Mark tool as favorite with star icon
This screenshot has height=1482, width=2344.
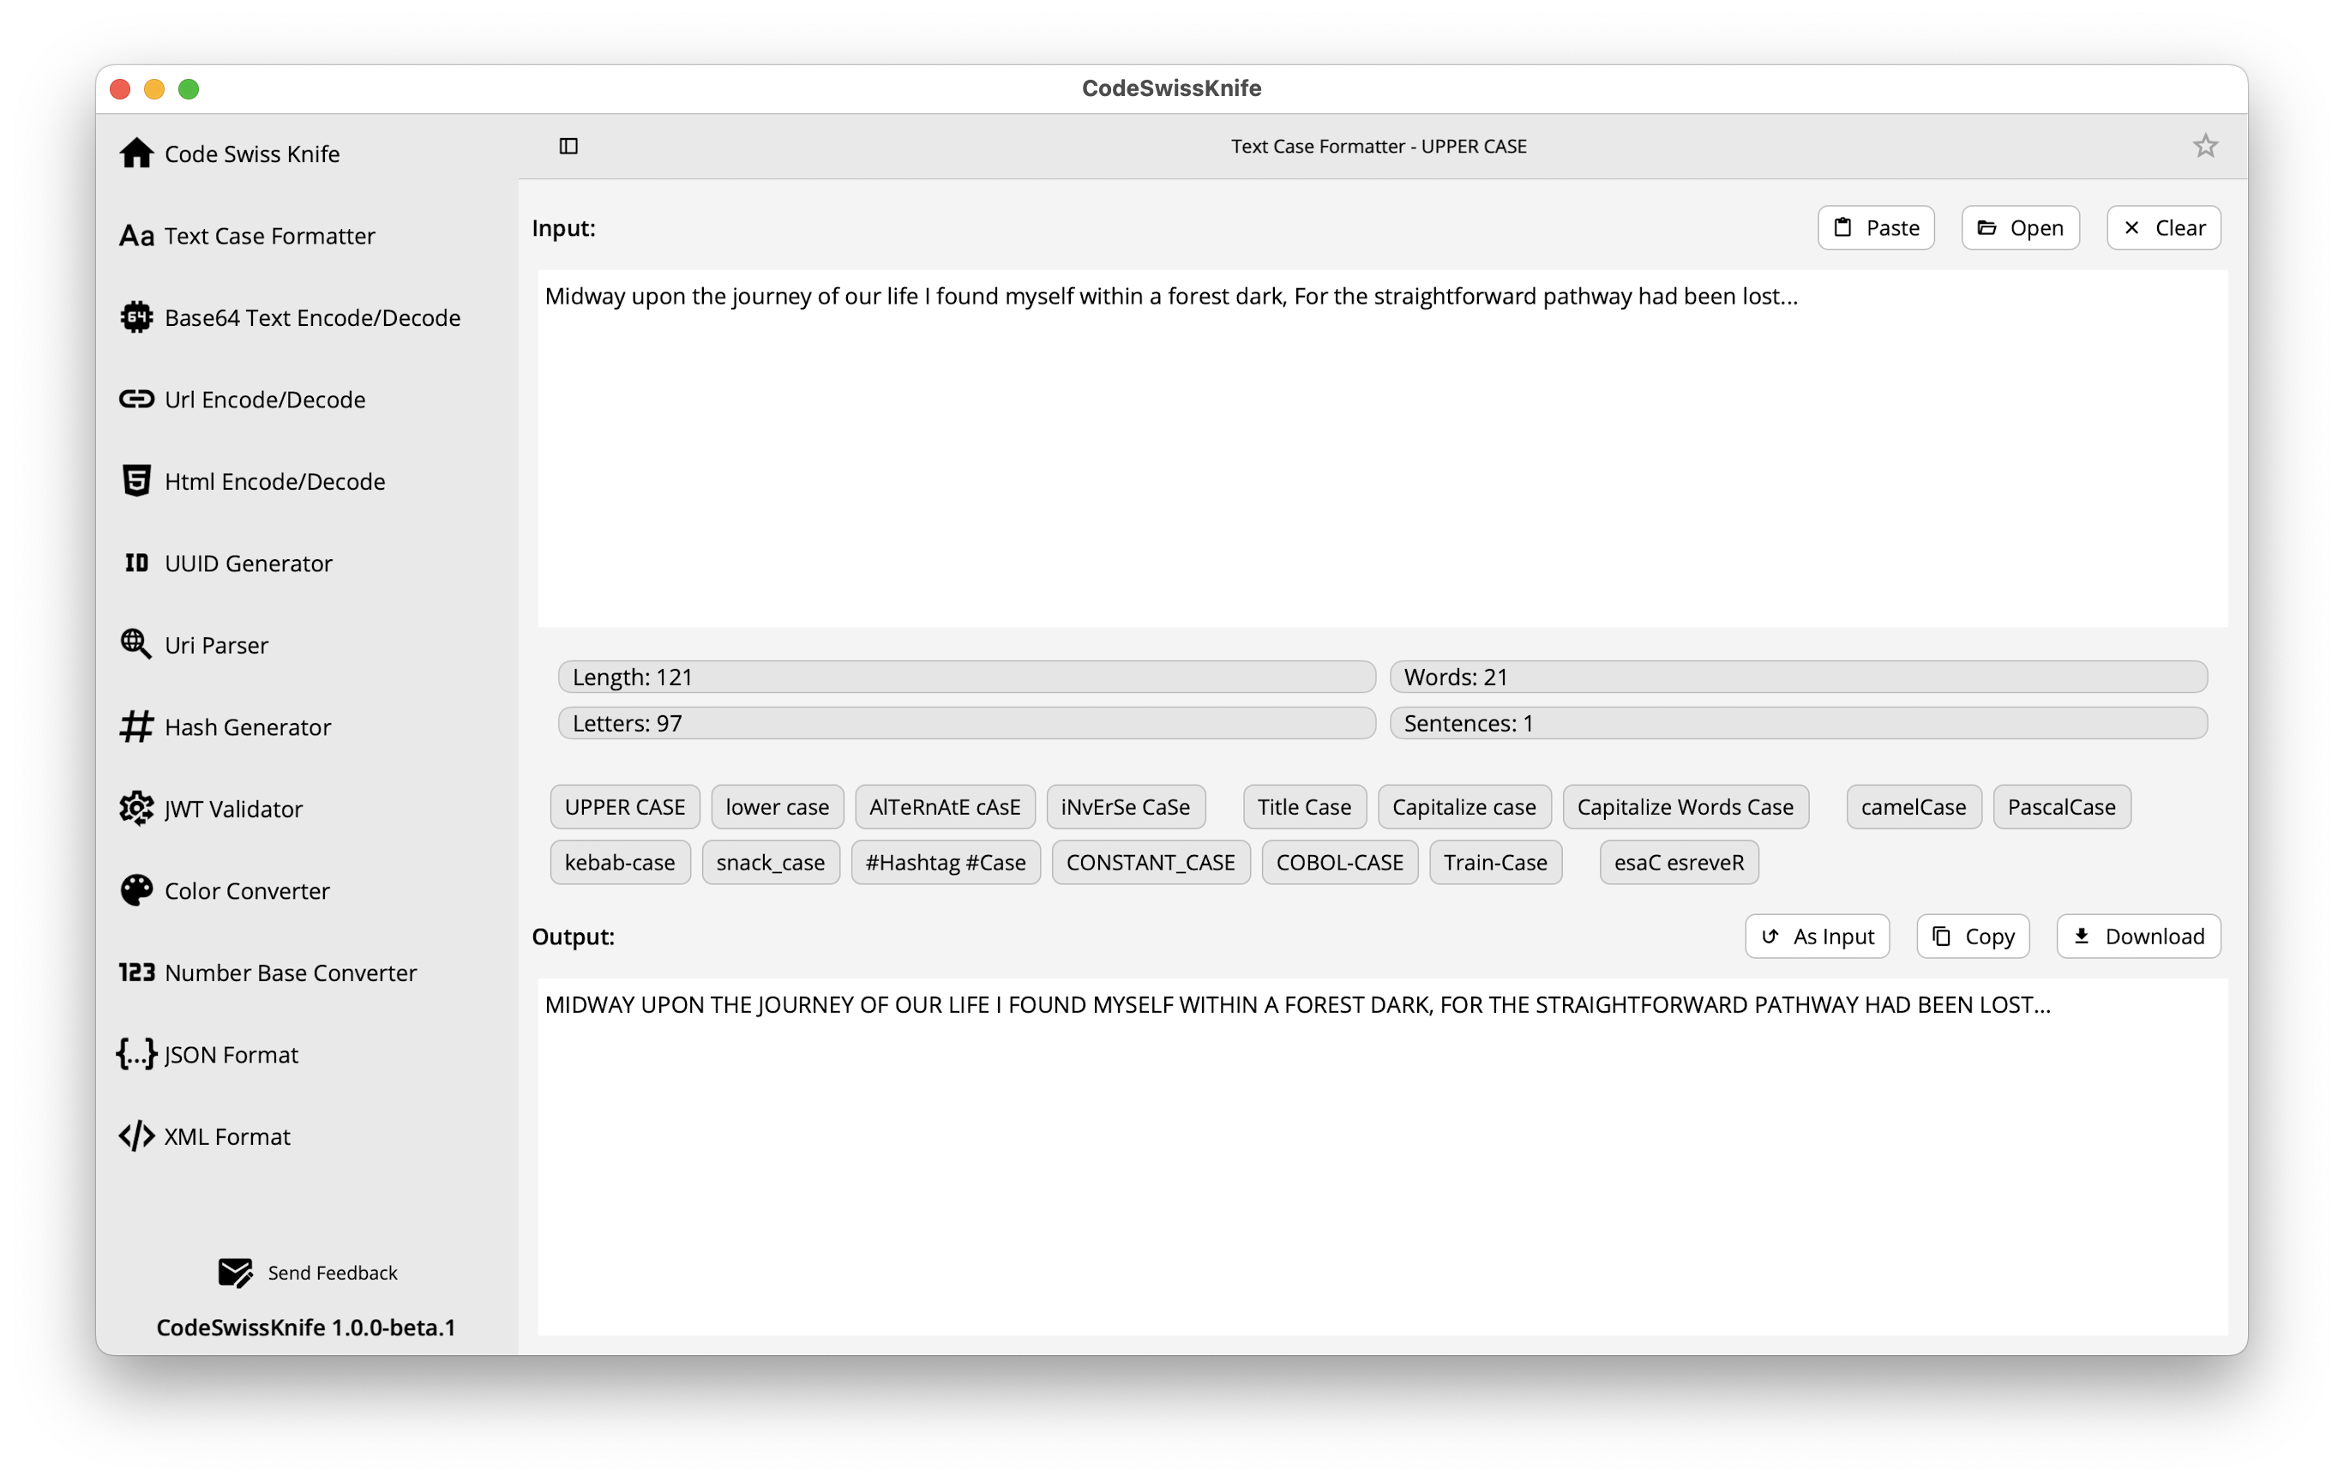pyautogui.click(x=2205, y=146)
